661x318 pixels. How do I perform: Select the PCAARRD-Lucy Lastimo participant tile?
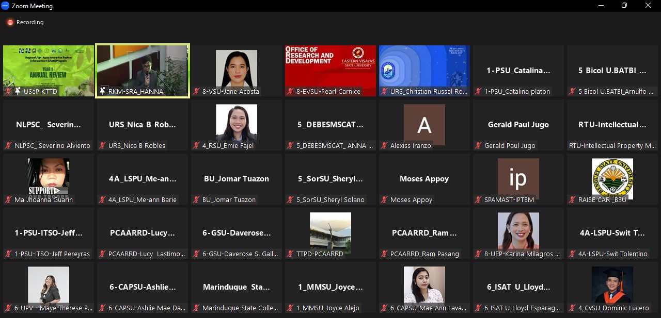tap(143, 233)
